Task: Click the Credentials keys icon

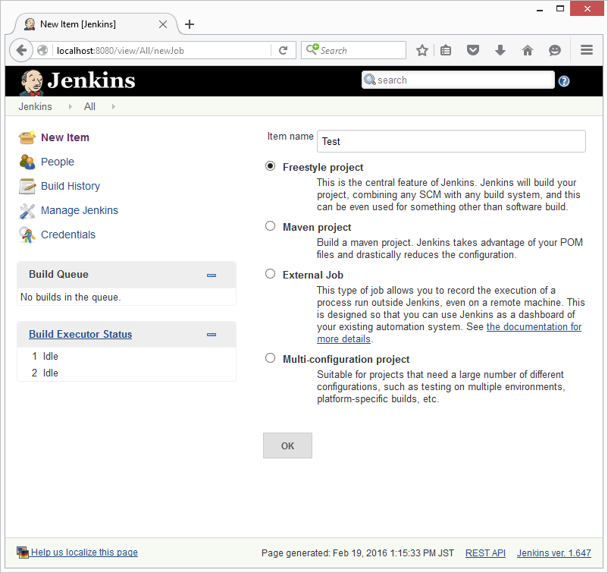Action: (27, 235)
